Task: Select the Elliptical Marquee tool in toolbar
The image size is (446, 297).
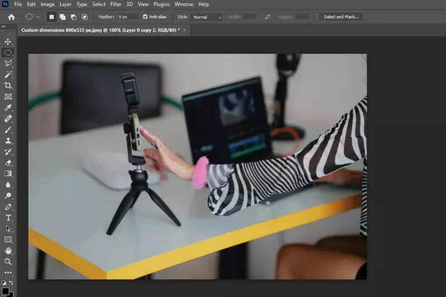Action: coord(8,52)
